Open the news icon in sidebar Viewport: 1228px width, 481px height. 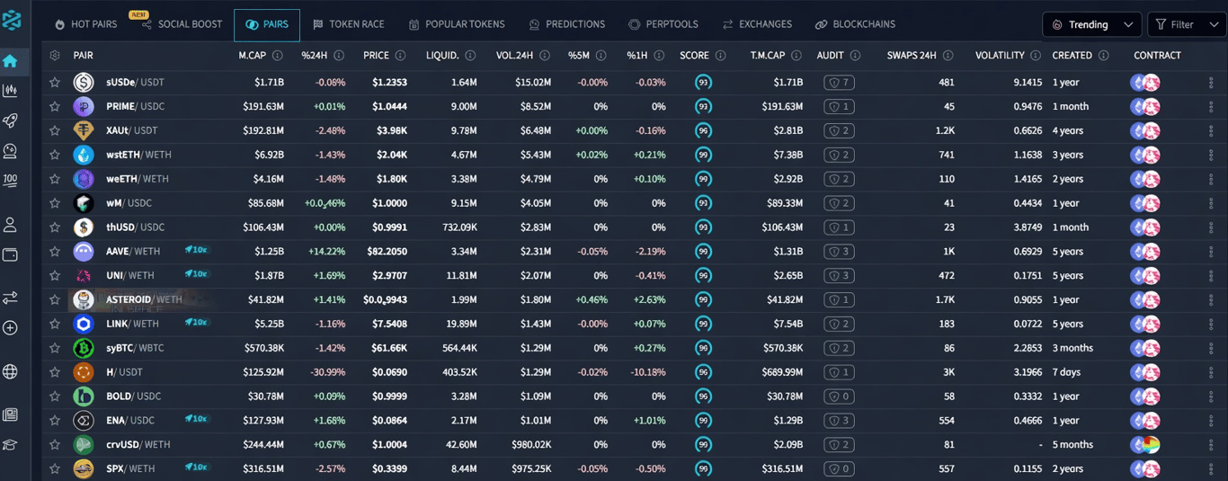[10, 414]
